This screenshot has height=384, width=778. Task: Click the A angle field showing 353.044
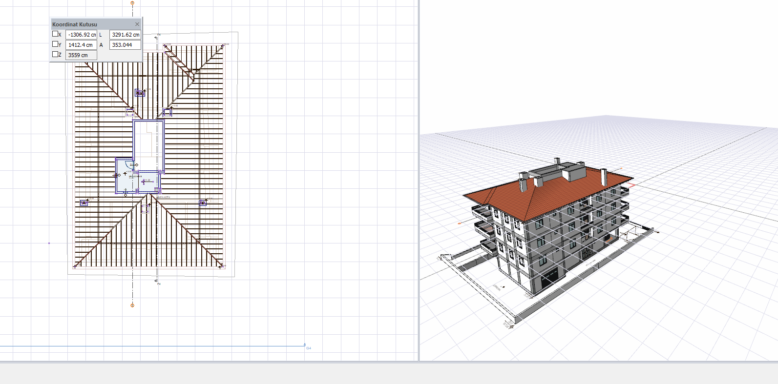125,45
